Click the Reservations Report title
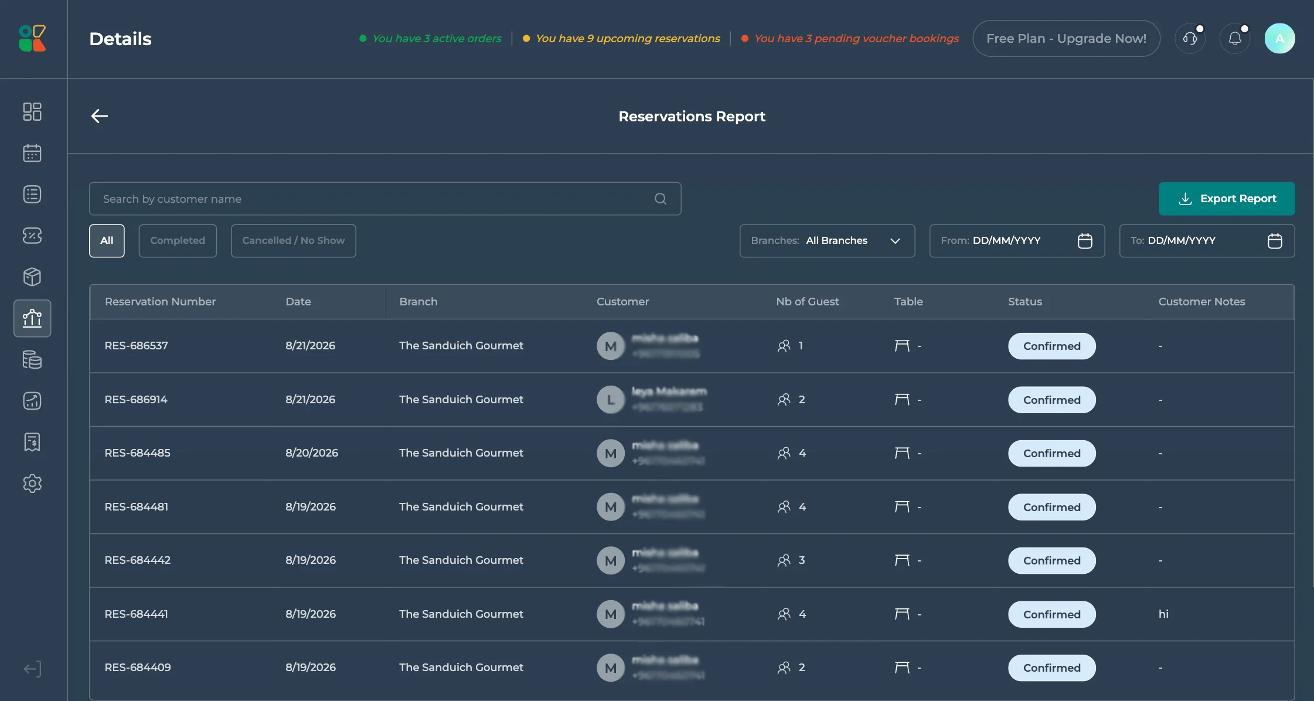 pyautogui.click(x=692, y=117)
